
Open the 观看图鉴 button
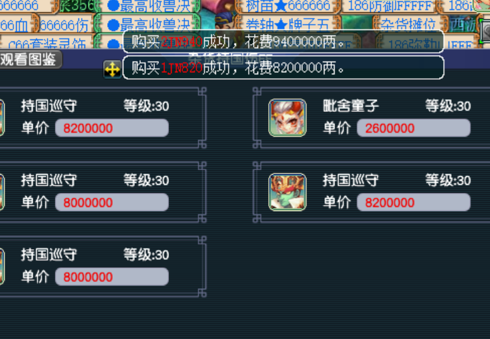(29, 59)
